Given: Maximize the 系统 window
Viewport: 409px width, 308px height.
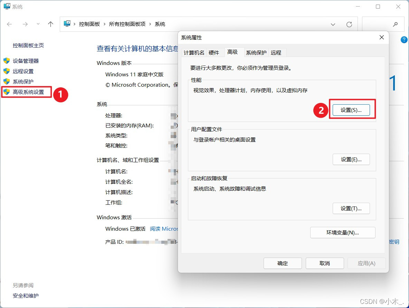Looking at the screenshot, I should (378, 7).
